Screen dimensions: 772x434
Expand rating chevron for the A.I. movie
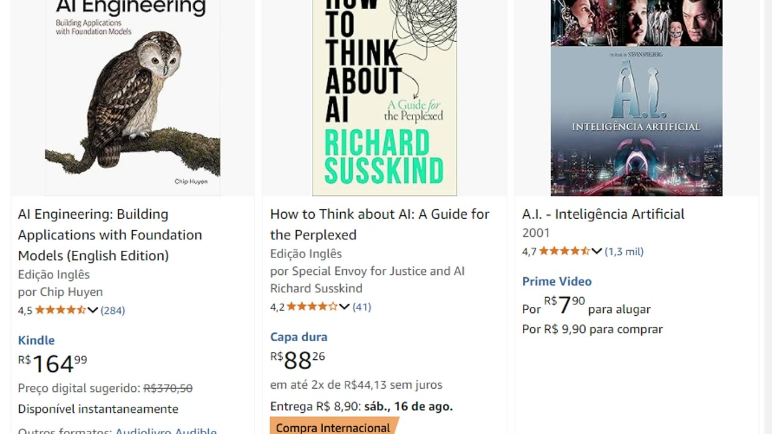596,251
